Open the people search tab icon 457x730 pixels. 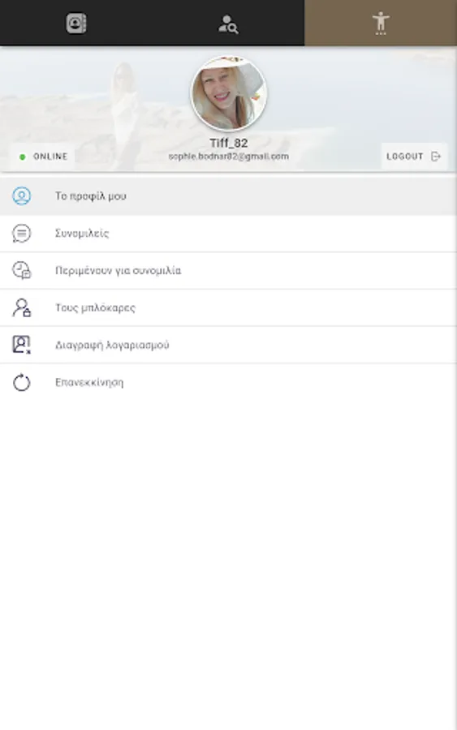pos(228,24)
